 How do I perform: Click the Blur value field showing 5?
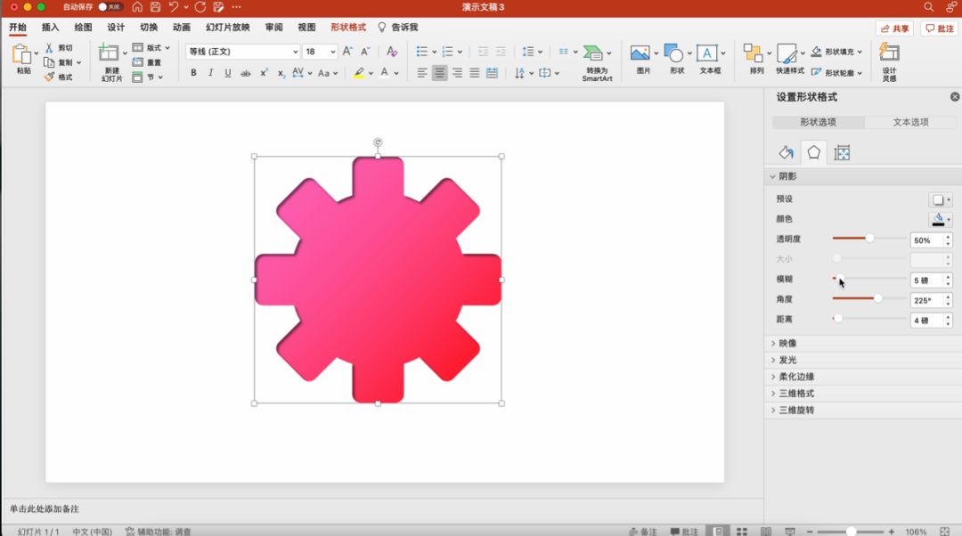pyautogui.click(x=925, y=280)
